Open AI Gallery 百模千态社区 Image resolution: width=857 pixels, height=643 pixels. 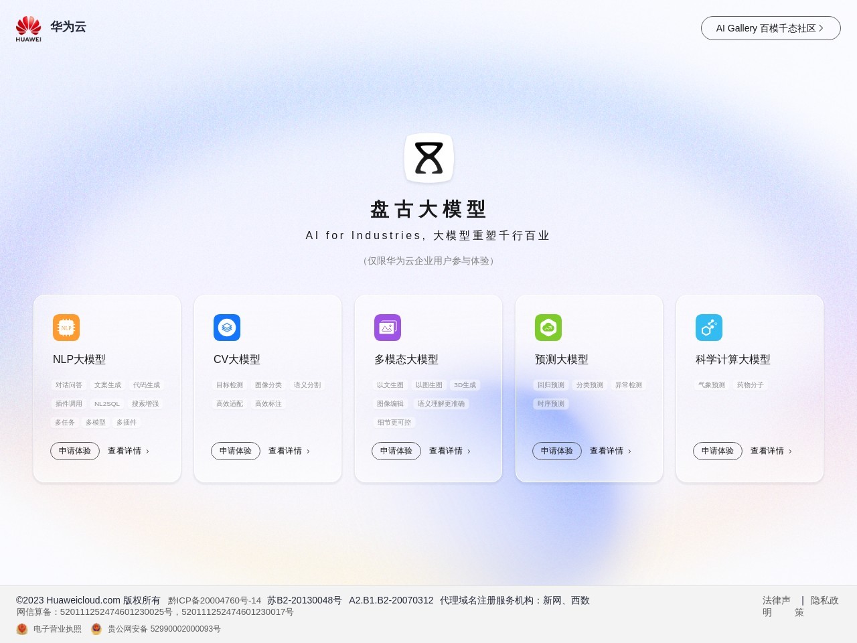pos(771,28)
